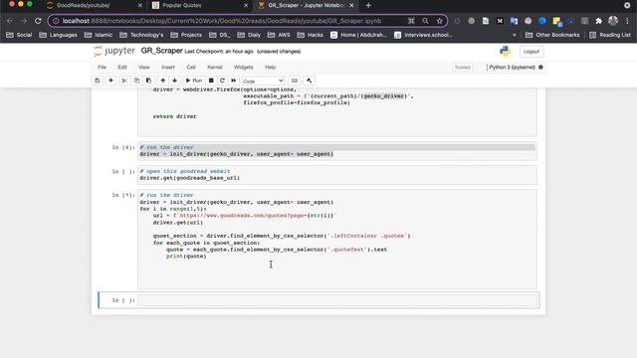This screenshot has height=358, width=637.
Task: Click the Python 3 (ipykernel) kernel name
Action: click(512, 68)
